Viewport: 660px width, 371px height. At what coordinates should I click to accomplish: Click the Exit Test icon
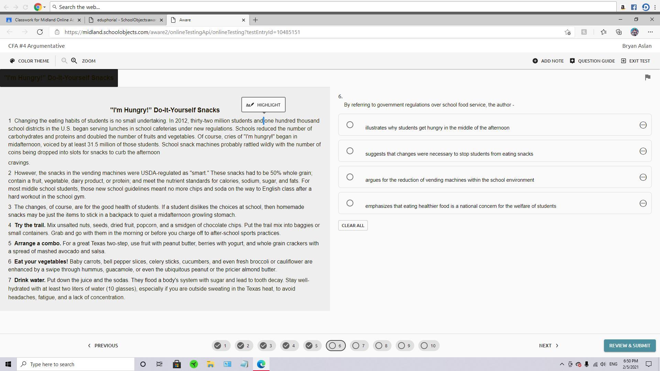(623, 61)
